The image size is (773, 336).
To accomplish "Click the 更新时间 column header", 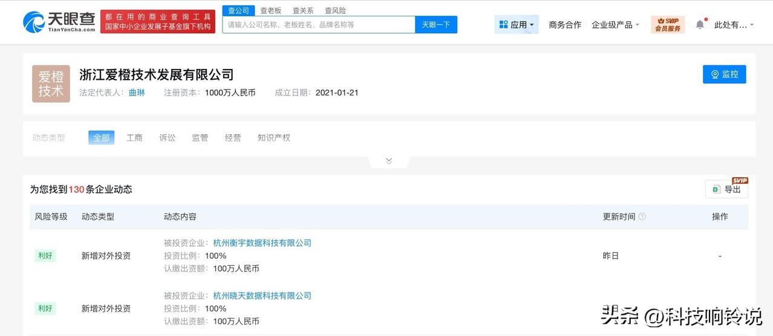I will coord(619,216).
